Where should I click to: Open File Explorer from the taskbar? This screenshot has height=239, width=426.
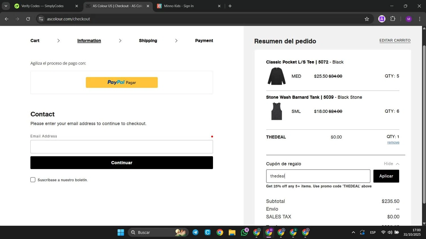point(232,232)
